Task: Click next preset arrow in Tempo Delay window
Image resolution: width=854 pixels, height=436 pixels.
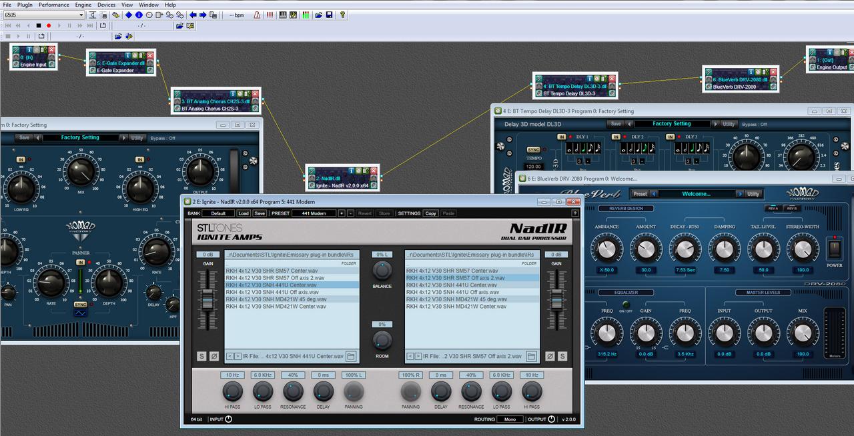Action: tap(715, 124)
